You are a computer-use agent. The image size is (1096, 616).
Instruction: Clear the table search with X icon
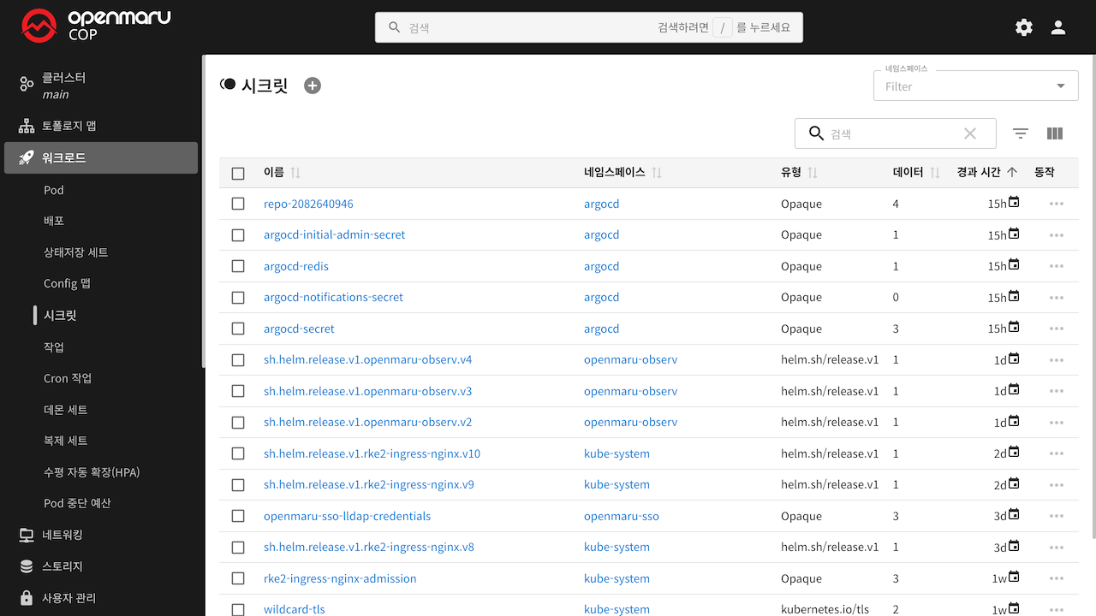(x=970, y=133)
